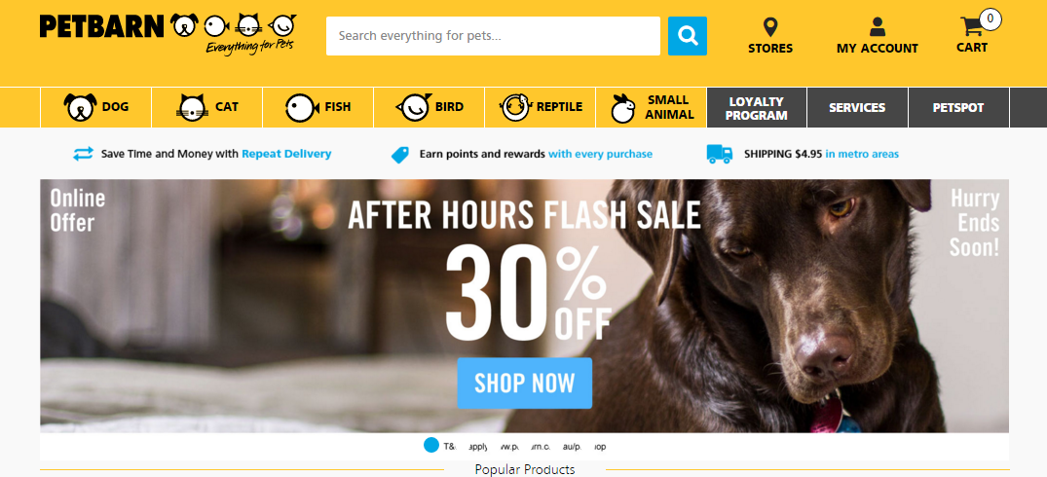1047x477 pixels.
Task: Click the Shop Now banner button
Action: pos(525,383)
